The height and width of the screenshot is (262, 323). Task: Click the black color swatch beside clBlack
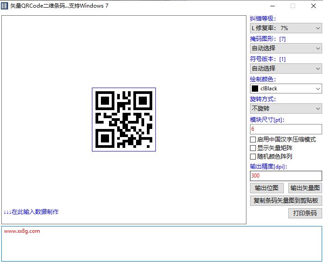point(255,89)
